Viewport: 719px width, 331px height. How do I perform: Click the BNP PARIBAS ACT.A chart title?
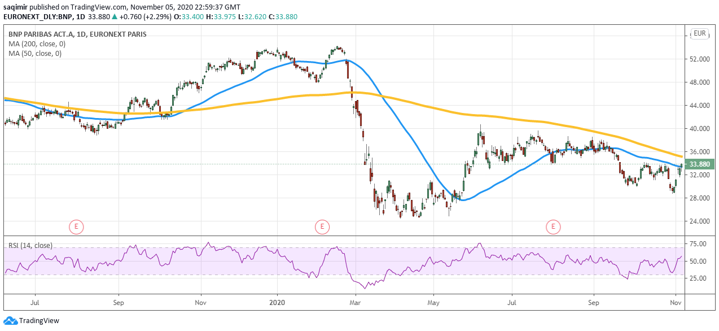pos(77,34)
